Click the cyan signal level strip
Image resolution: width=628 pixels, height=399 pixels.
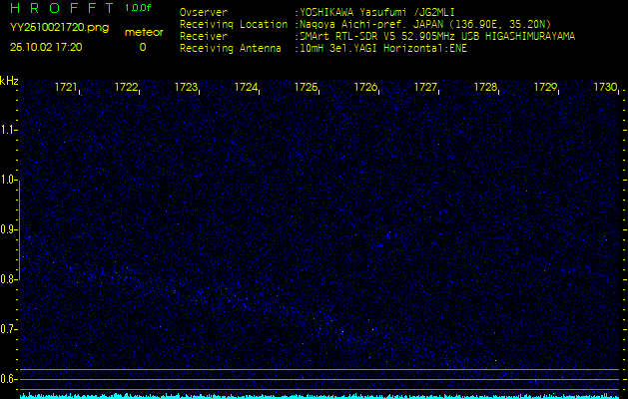point(319,396)
